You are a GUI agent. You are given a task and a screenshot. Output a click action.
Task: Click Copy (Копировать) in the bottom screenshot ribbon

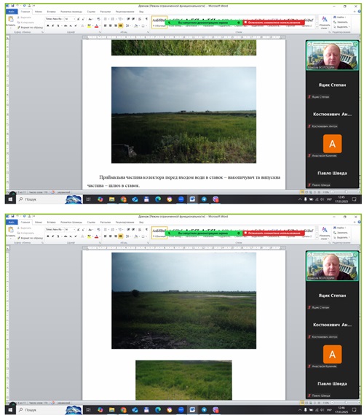click(26, 233)
